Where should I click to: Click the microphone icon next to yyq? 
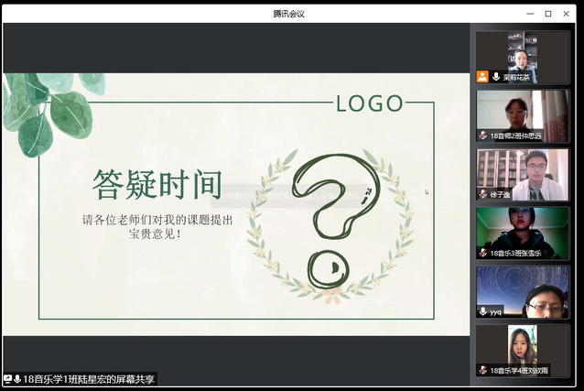pos(482,311)
